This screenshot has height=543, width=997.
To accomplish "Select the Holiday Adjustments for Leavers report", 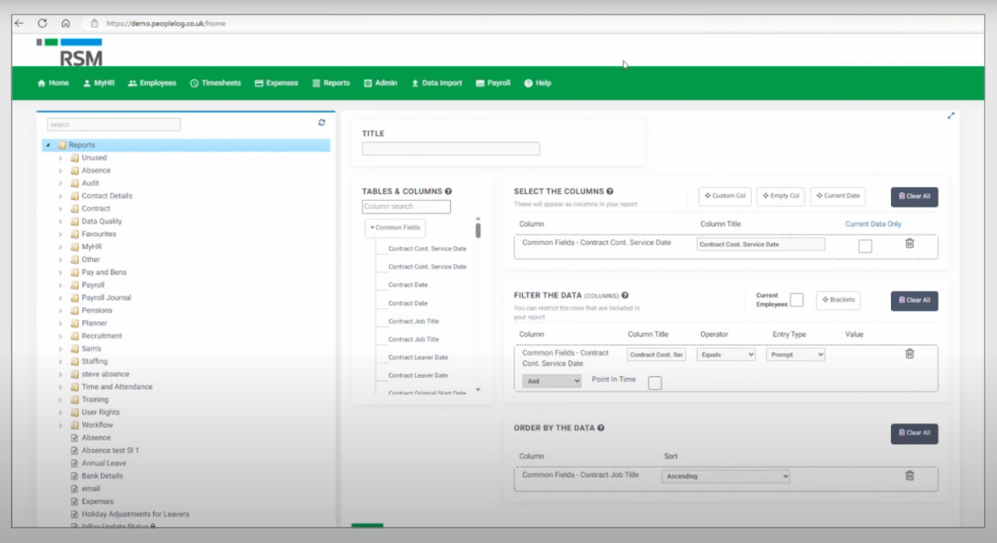I will click(136, 514).
